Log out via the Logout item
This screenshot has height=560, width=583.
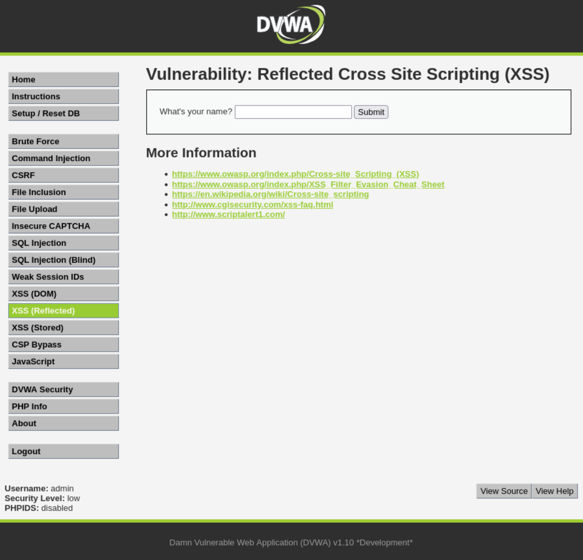pos(64,451)
